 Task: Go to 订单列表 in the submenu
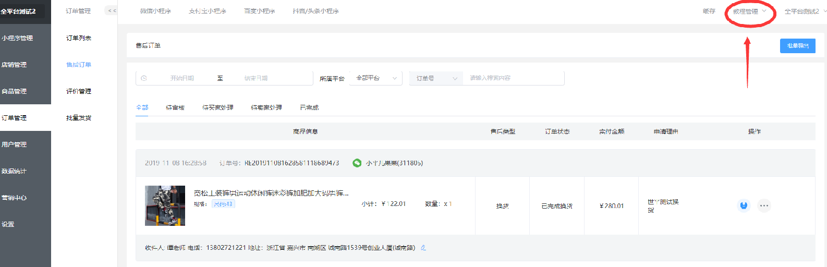(x=79, y=38)
